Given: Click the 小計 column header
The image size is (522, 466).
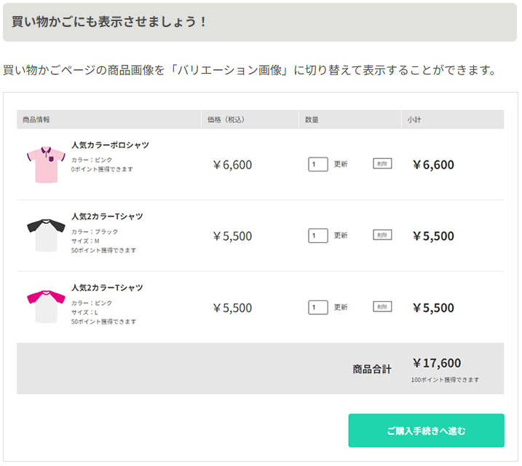Looking at the screenshot, I should click(x=414, y=119).
